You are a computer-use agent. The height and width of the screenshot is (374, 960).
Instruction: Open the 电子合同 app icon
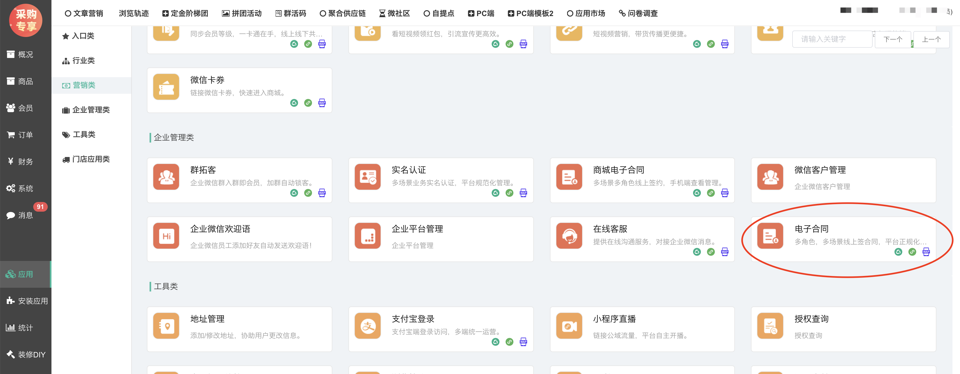pos(770,236)
